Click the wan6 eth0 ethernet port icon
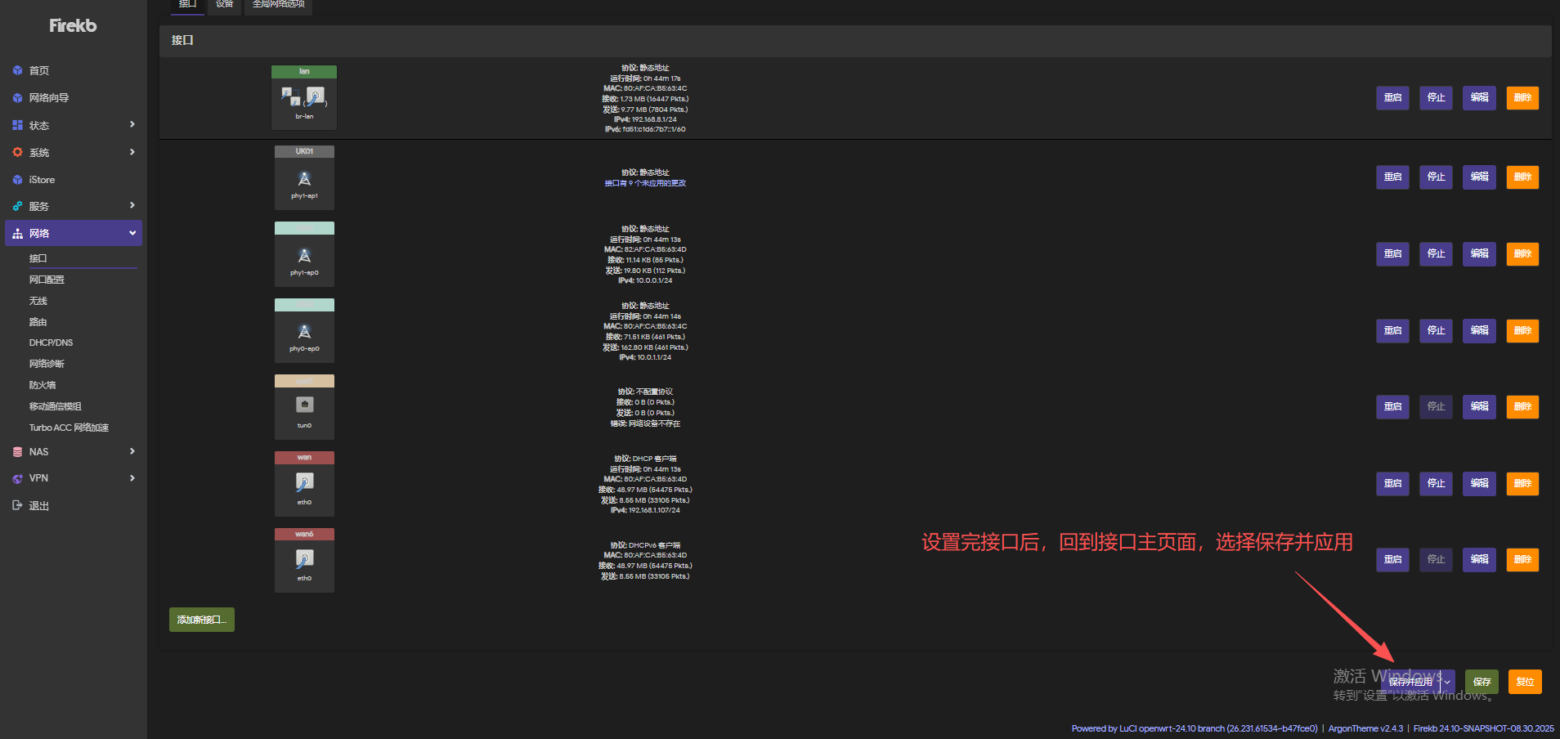This screenshot has width=1560, height=739. [x=304, y=559]
